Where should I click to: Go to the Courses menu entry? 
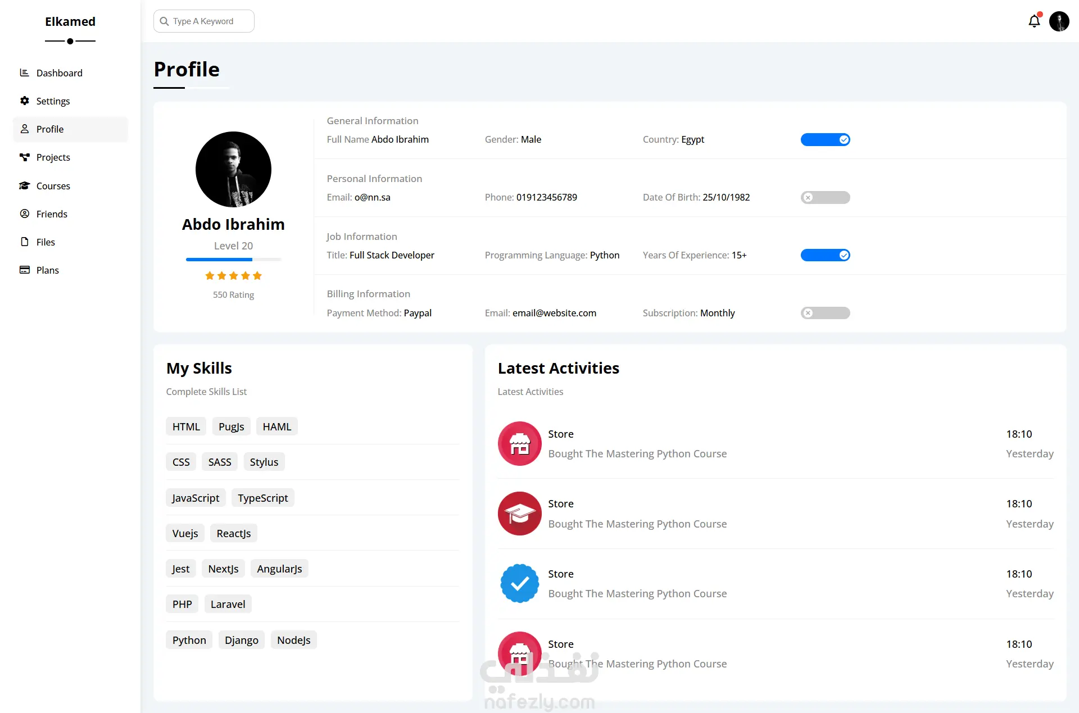53,186
